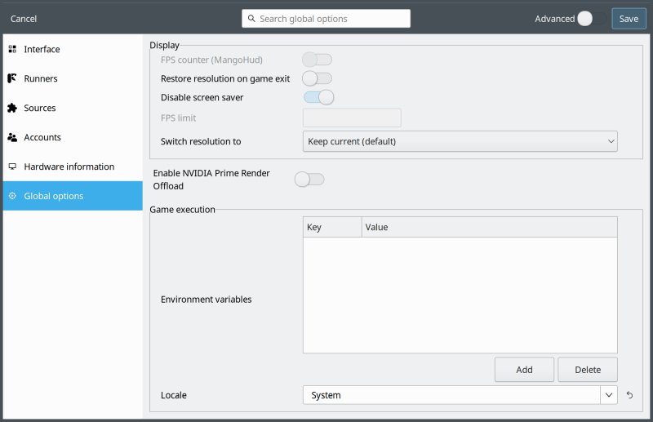The width and height of the screenshot is (653, 422).
Task: Add a new environment variable
Action: (x=524, y=370)
